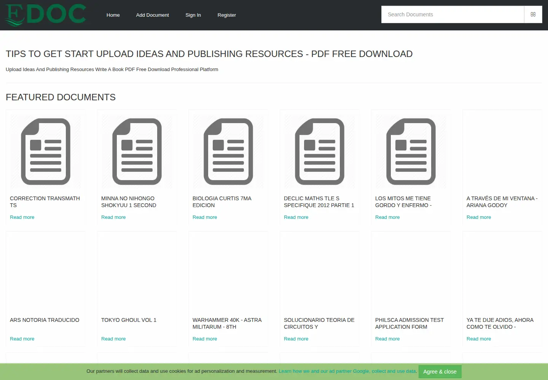548x380 pixels.
Task: Read more about Solucionario Teoria De Circuitos
Action: click(x=296, y=339)
